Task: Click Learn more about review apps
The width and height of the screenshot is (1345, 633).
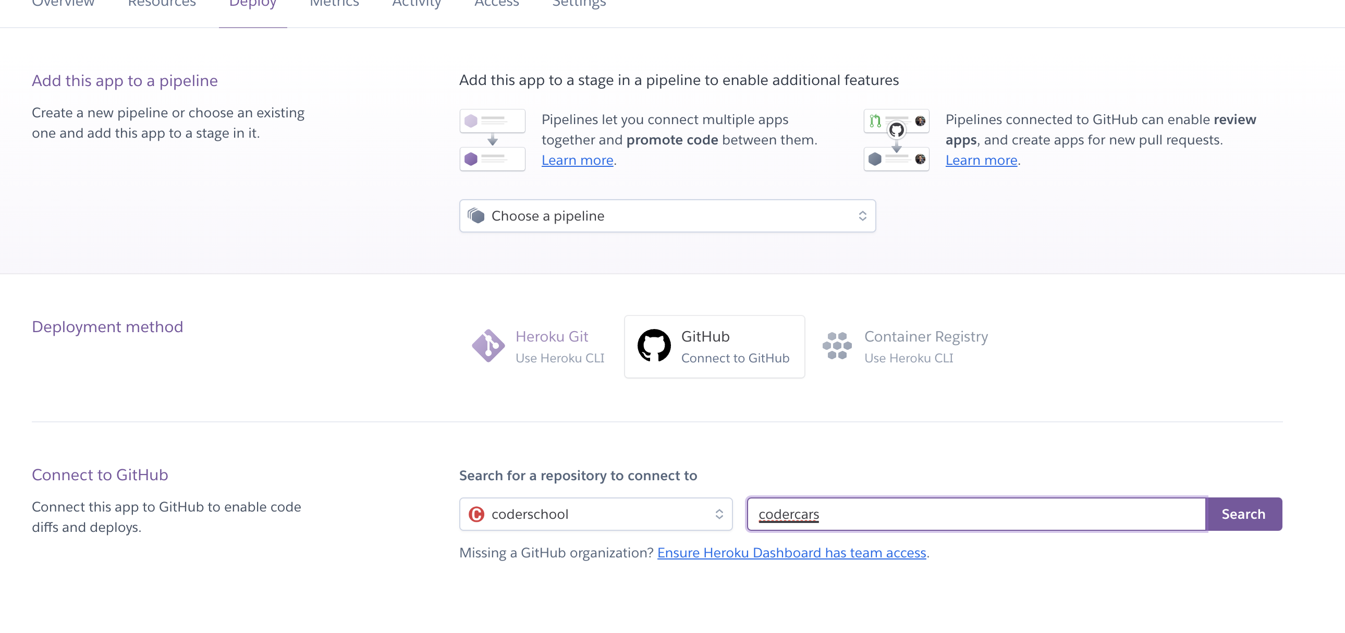Action: 981,161
